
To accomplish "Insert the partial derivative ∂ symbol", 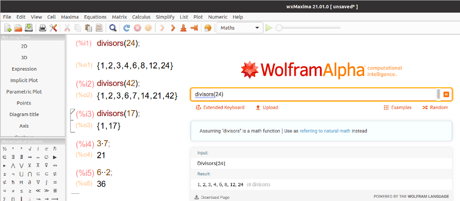I will 30,182.
